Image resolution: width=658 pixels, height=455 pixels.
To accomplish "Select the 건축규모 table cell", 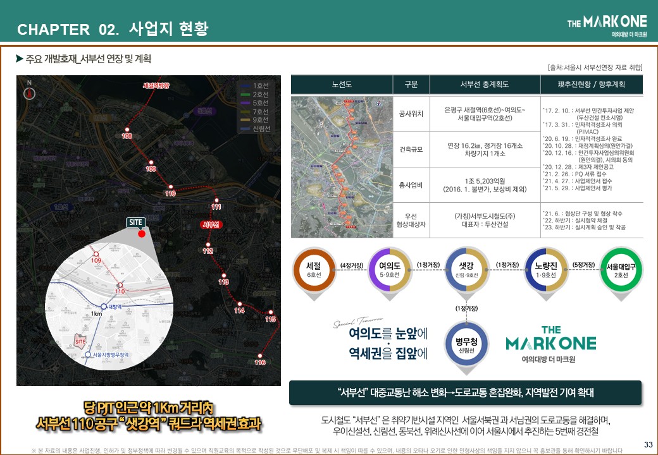I will [411, 150].
